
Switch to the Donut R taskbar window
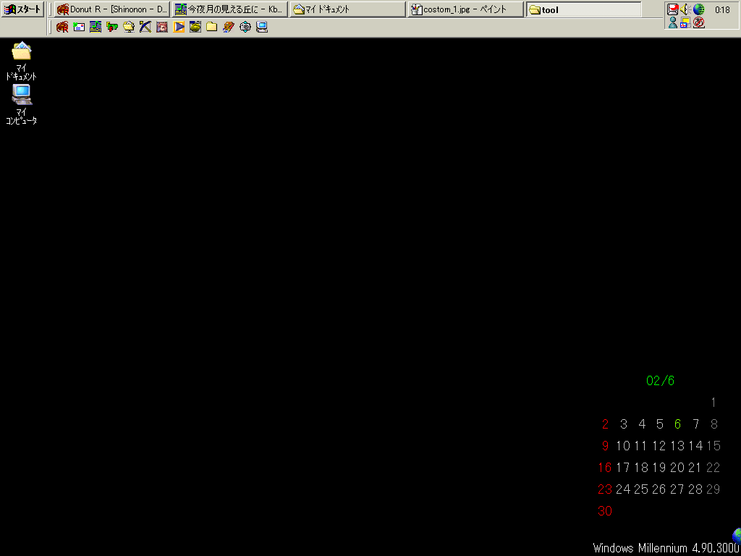(112, 9)
